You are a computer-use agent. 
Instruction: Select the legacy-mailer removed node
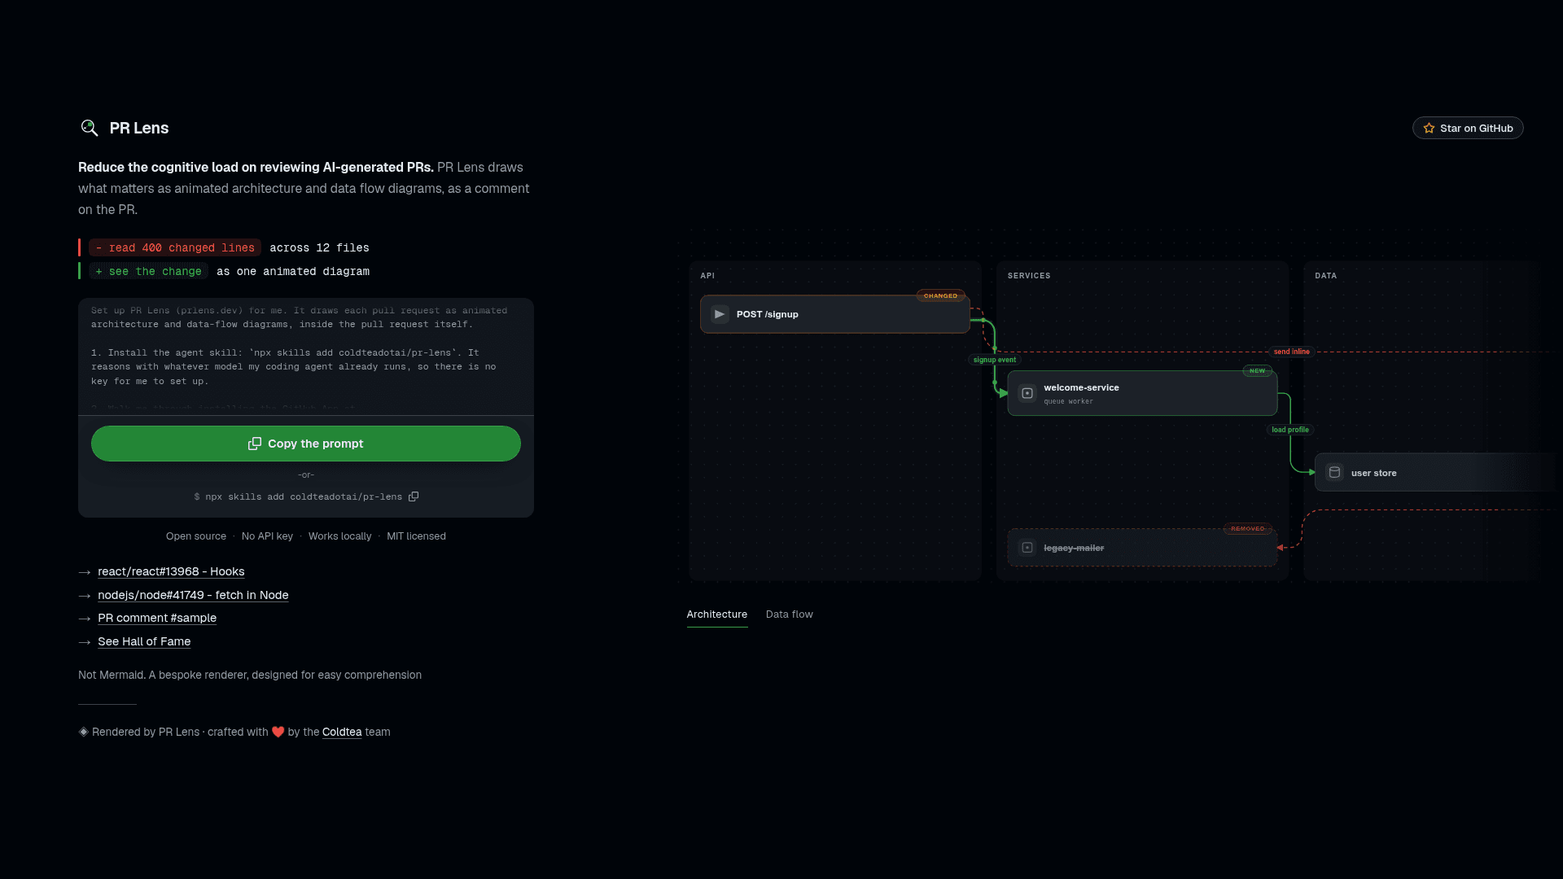[x=1142, y=548]
